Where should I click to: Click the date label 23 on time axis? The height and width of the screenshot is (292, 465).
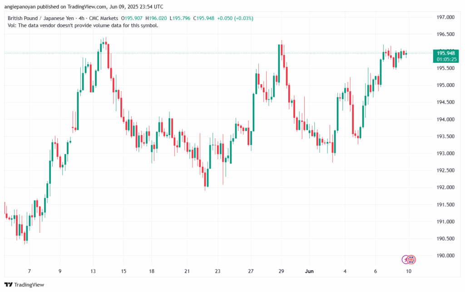(x=218, y=271)
